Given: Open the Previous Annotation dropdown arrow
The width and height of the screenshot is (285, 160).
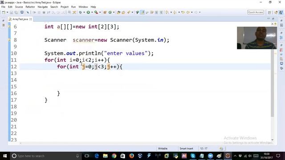Looking at the screenshot, I should coord(179,12).
